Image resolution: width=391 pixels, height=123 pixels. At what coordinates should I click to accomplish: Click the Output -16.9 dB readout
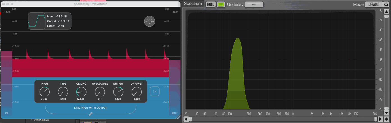(58, 21)
